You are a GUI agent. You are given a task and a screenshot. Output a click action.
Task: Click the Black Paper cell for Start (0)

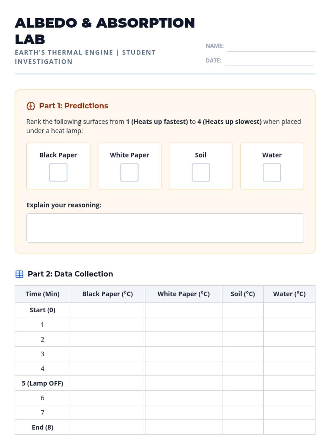pyautogui.click(x=108, y=310)
